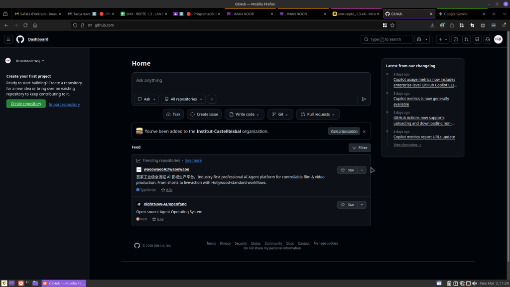Open the Copilot chat icon in header

tap(419, 39)
